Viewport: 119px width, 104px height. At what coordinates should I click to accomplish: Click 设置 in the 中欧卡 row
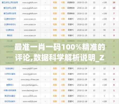pyautogui.click(x=63, y=79)
